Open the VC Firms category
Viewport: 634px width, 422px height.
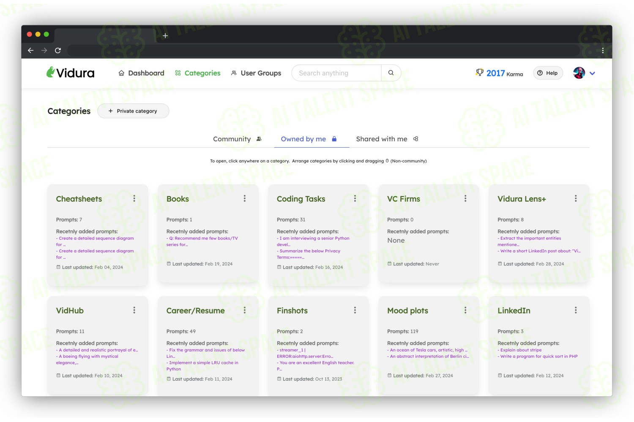pos(404,199)
